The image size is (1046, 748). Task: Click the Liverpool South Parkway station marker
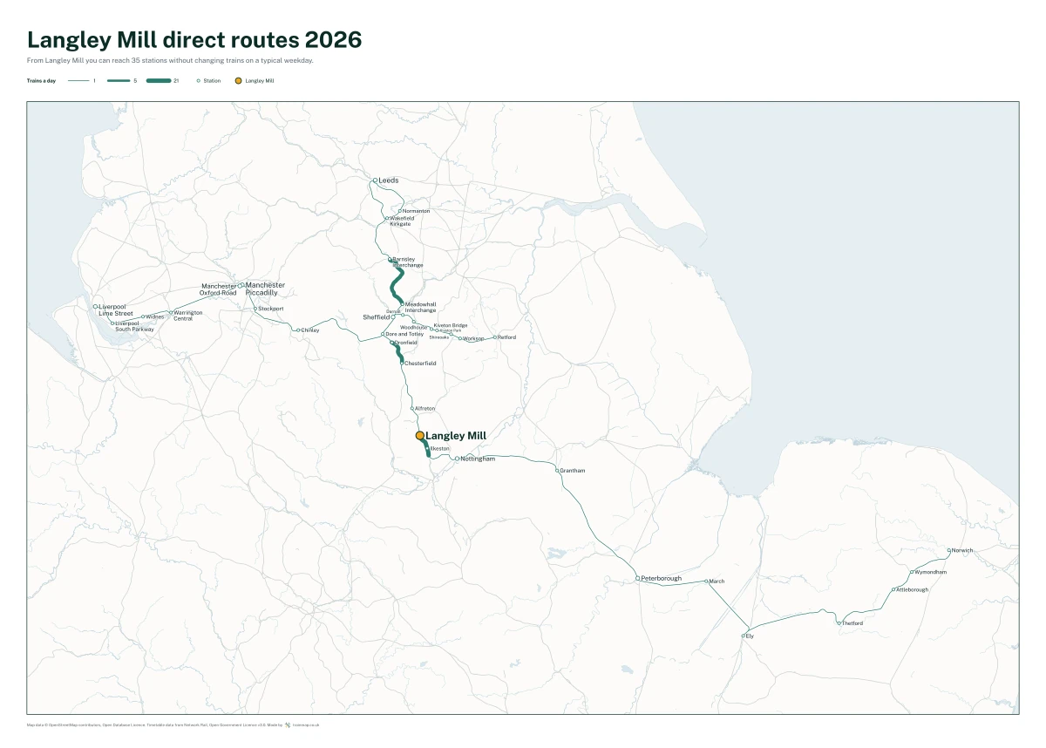click(112, 323)
